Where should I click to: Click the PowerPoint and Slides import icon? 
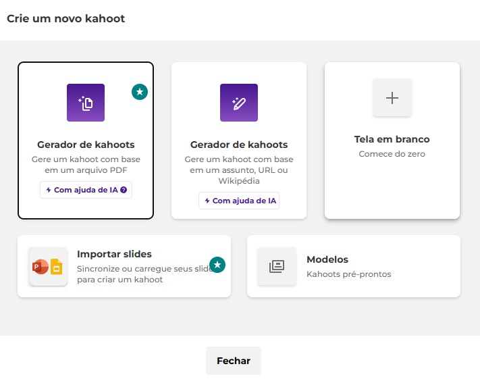click(x=49, y=267)
